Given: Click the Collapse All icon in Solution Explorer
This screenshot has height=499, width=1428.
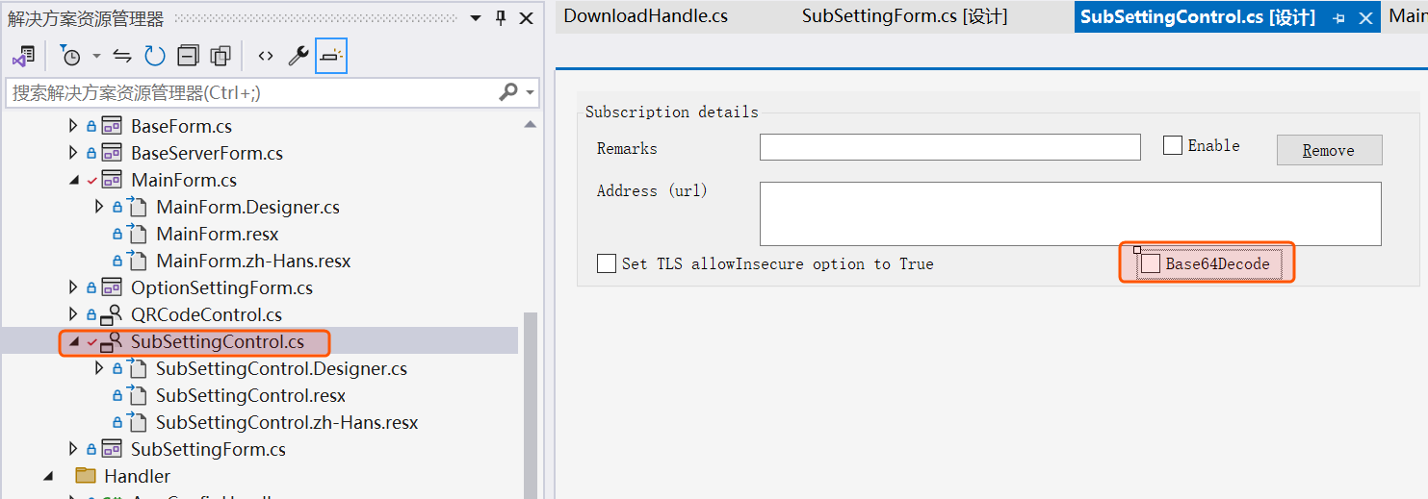Looking at the screenshot, I should 188,56.
